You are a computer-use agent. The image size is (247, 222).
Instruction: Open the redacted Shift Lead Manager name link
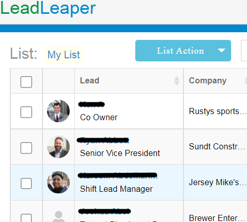pos(117,175)
